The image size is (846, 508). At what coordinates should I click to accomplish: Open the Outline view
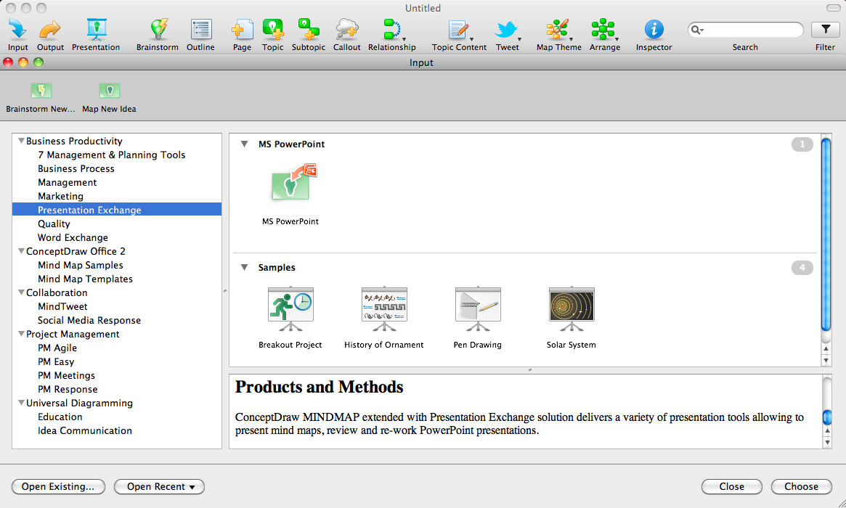coord(200,29)
